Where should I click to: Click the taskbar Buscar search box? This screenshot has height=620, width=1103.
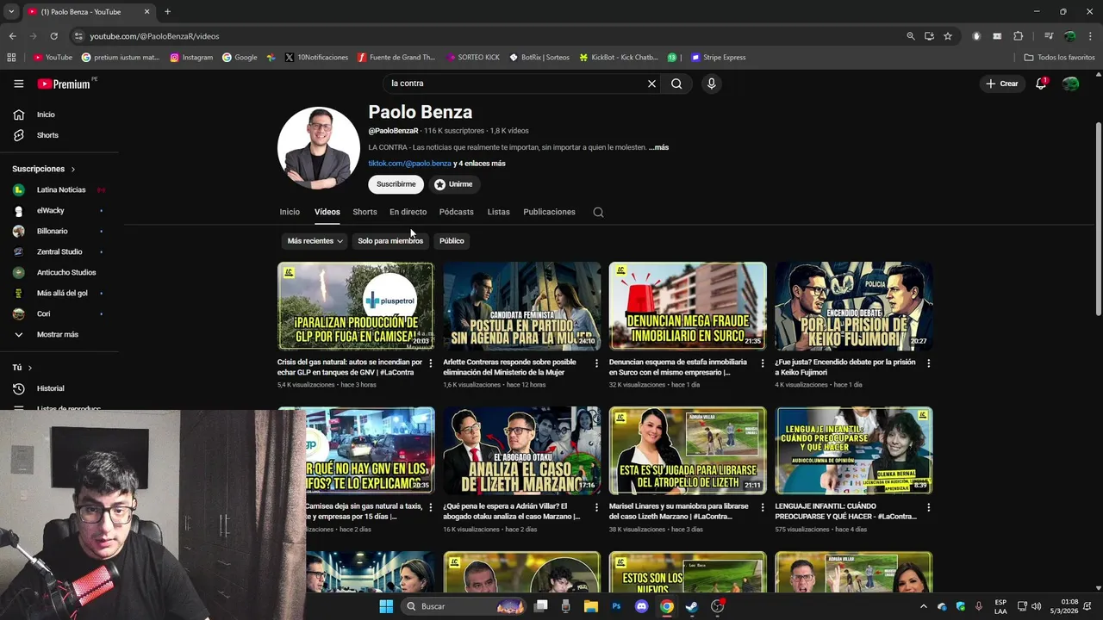point(464,606)
